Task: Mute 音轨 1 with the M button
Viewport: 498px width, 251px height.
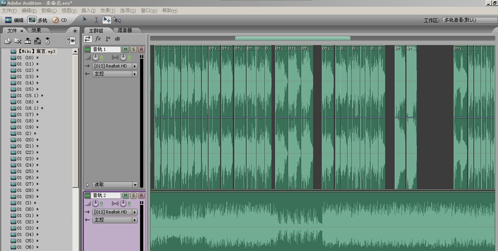Action: [x=125, y=49]
